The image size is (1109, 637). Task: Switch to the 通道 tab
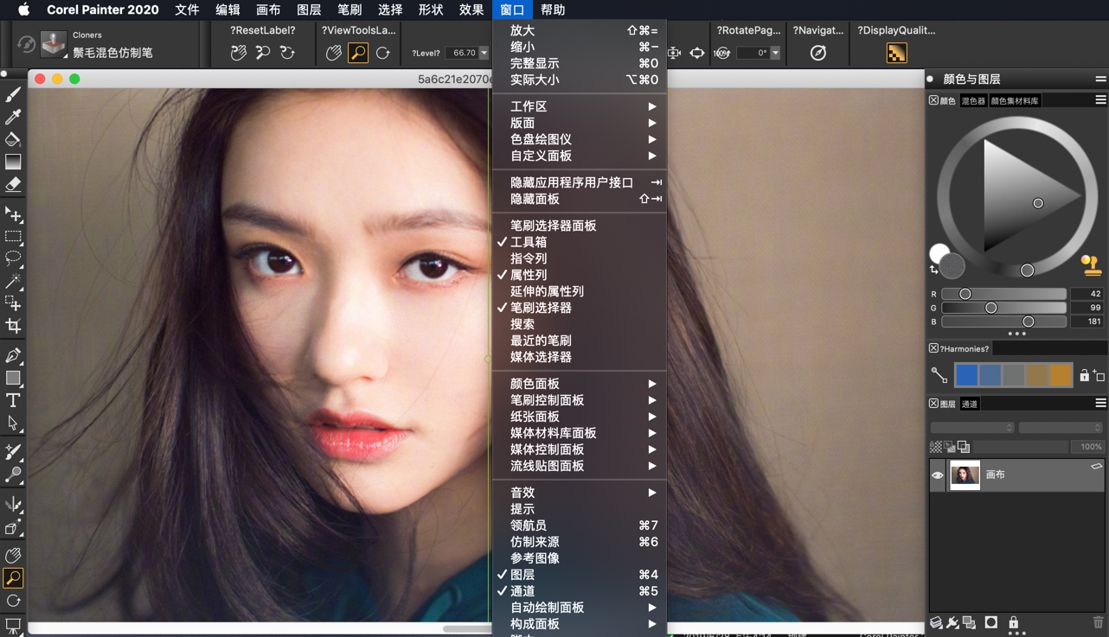971,404
